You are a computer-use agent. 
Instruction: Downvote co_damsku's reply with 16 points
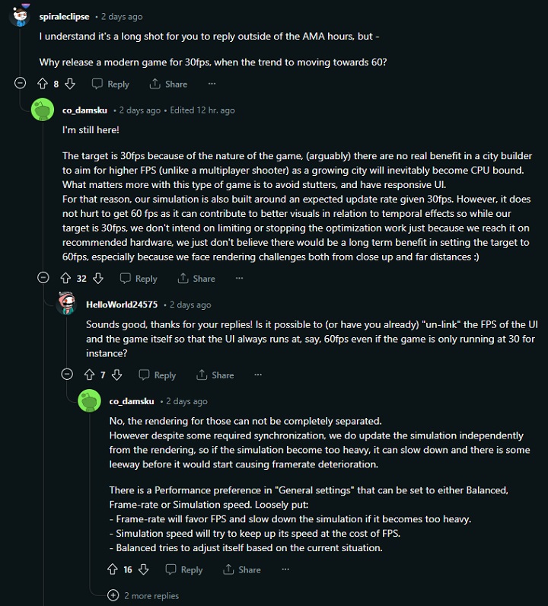point(143,569)
